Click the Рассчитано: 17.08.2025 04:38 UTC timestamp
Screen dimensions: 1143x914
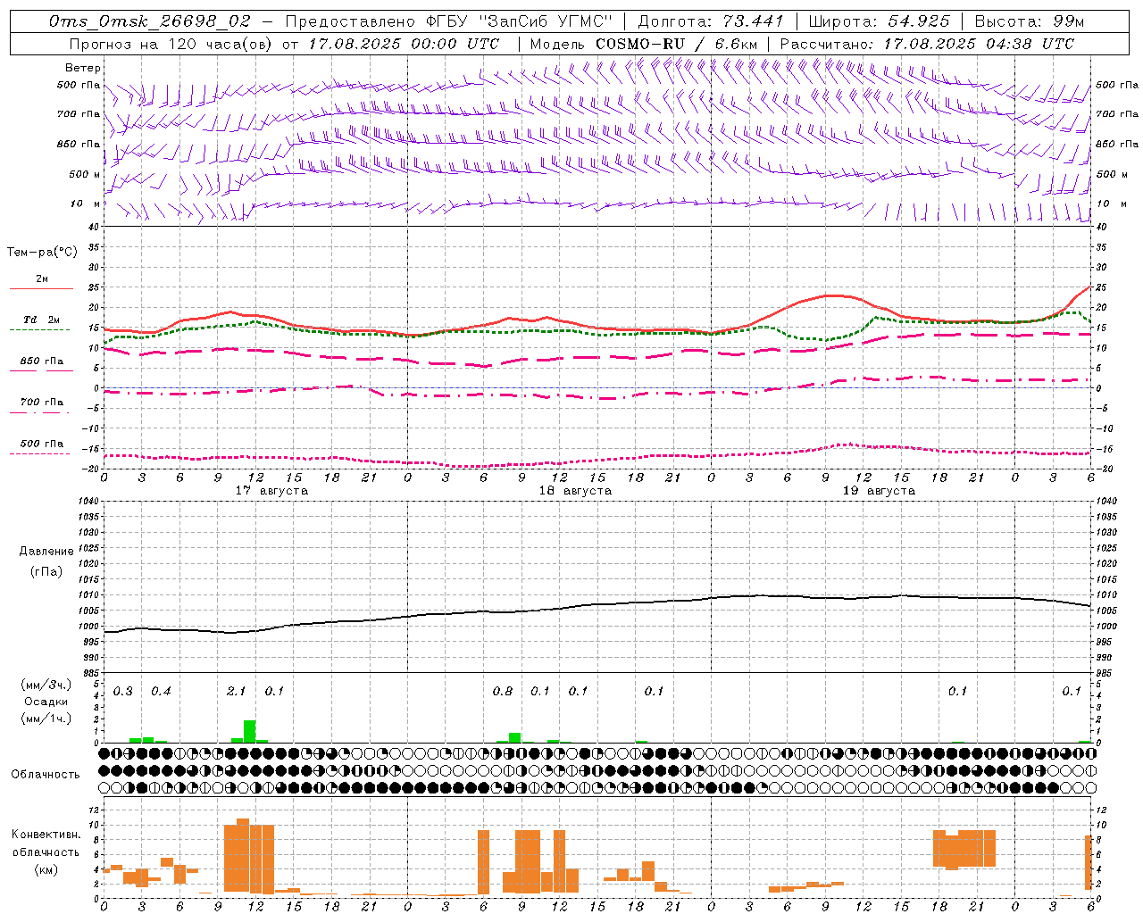point(926,44)
